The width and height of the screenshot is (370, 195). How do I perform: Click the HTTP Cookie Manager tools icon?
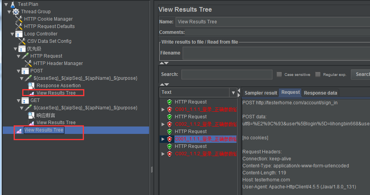tap(19, 19)
